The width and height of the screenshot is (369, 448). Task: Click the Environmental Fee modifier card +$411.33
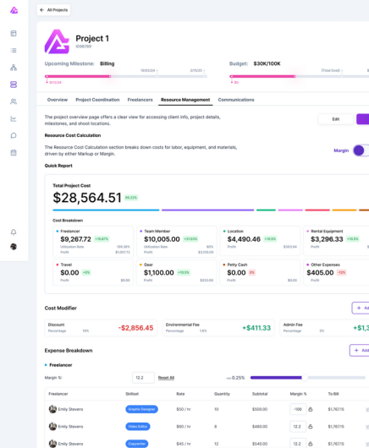(218, 328)
